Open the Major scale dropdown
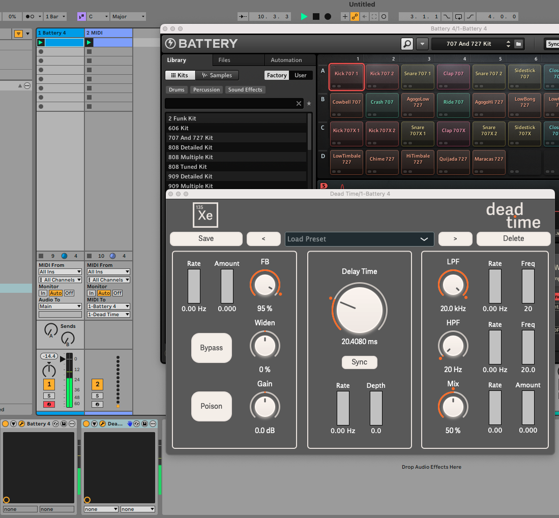 tap(128, 16)
